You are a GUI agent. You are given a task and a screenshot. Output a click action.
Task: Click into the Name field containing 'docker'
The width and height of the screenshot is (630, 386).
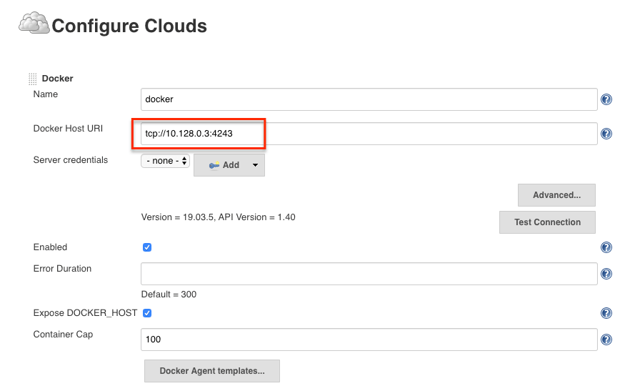tap(369, 99)
